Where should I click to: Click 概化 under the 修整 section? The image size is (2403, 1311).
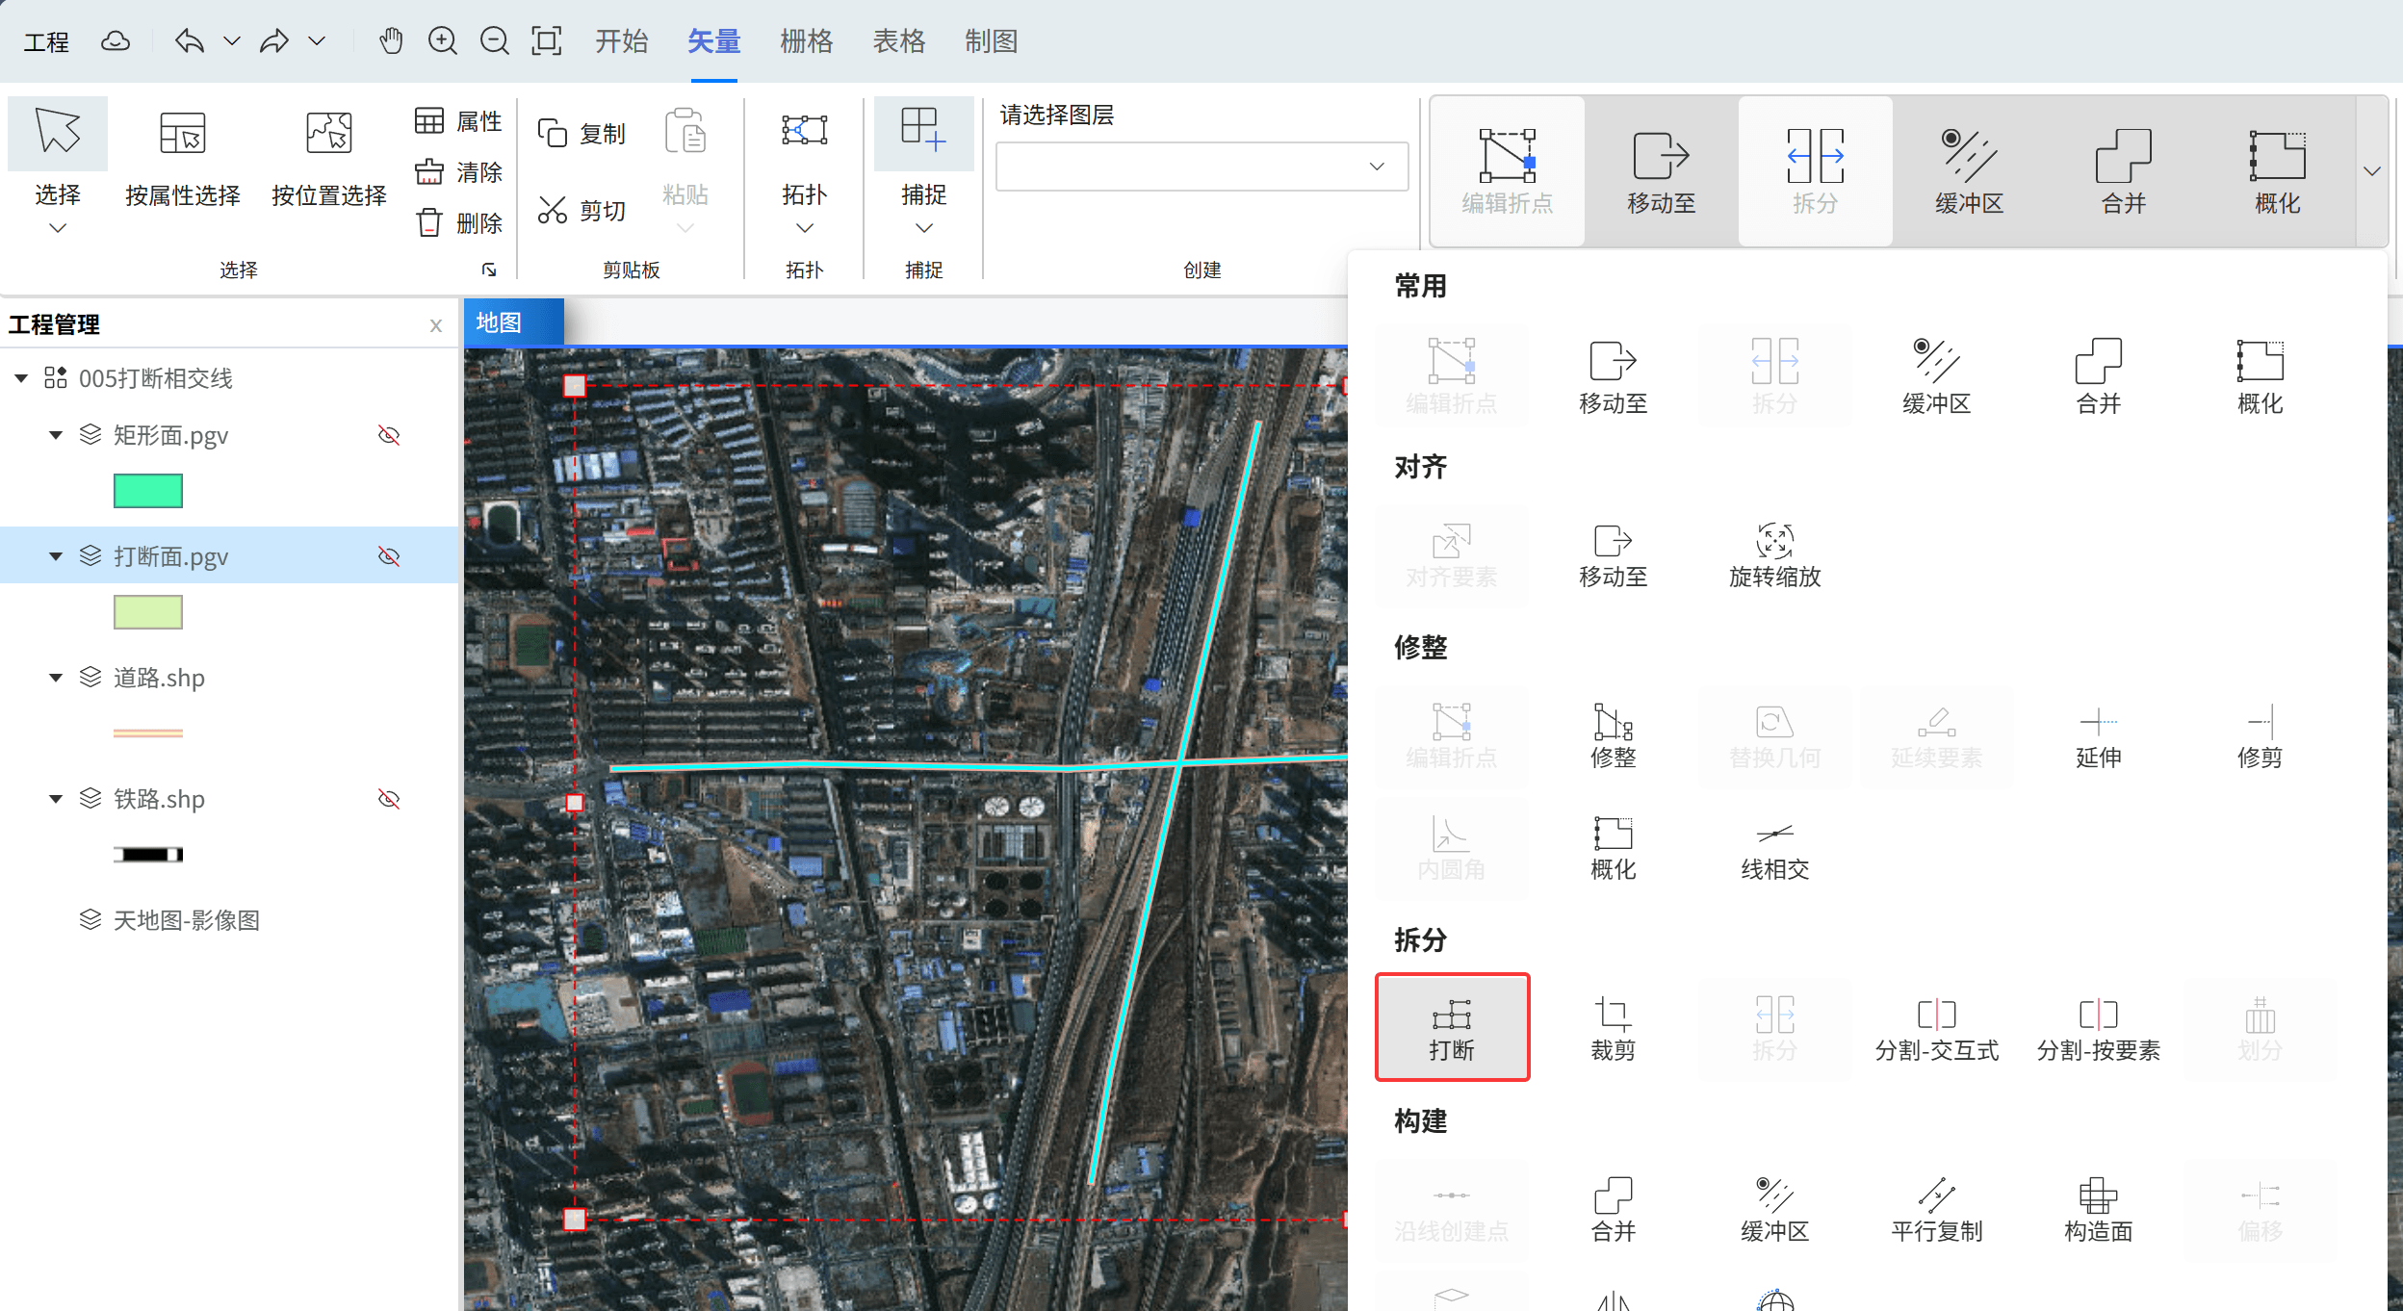1614,848
